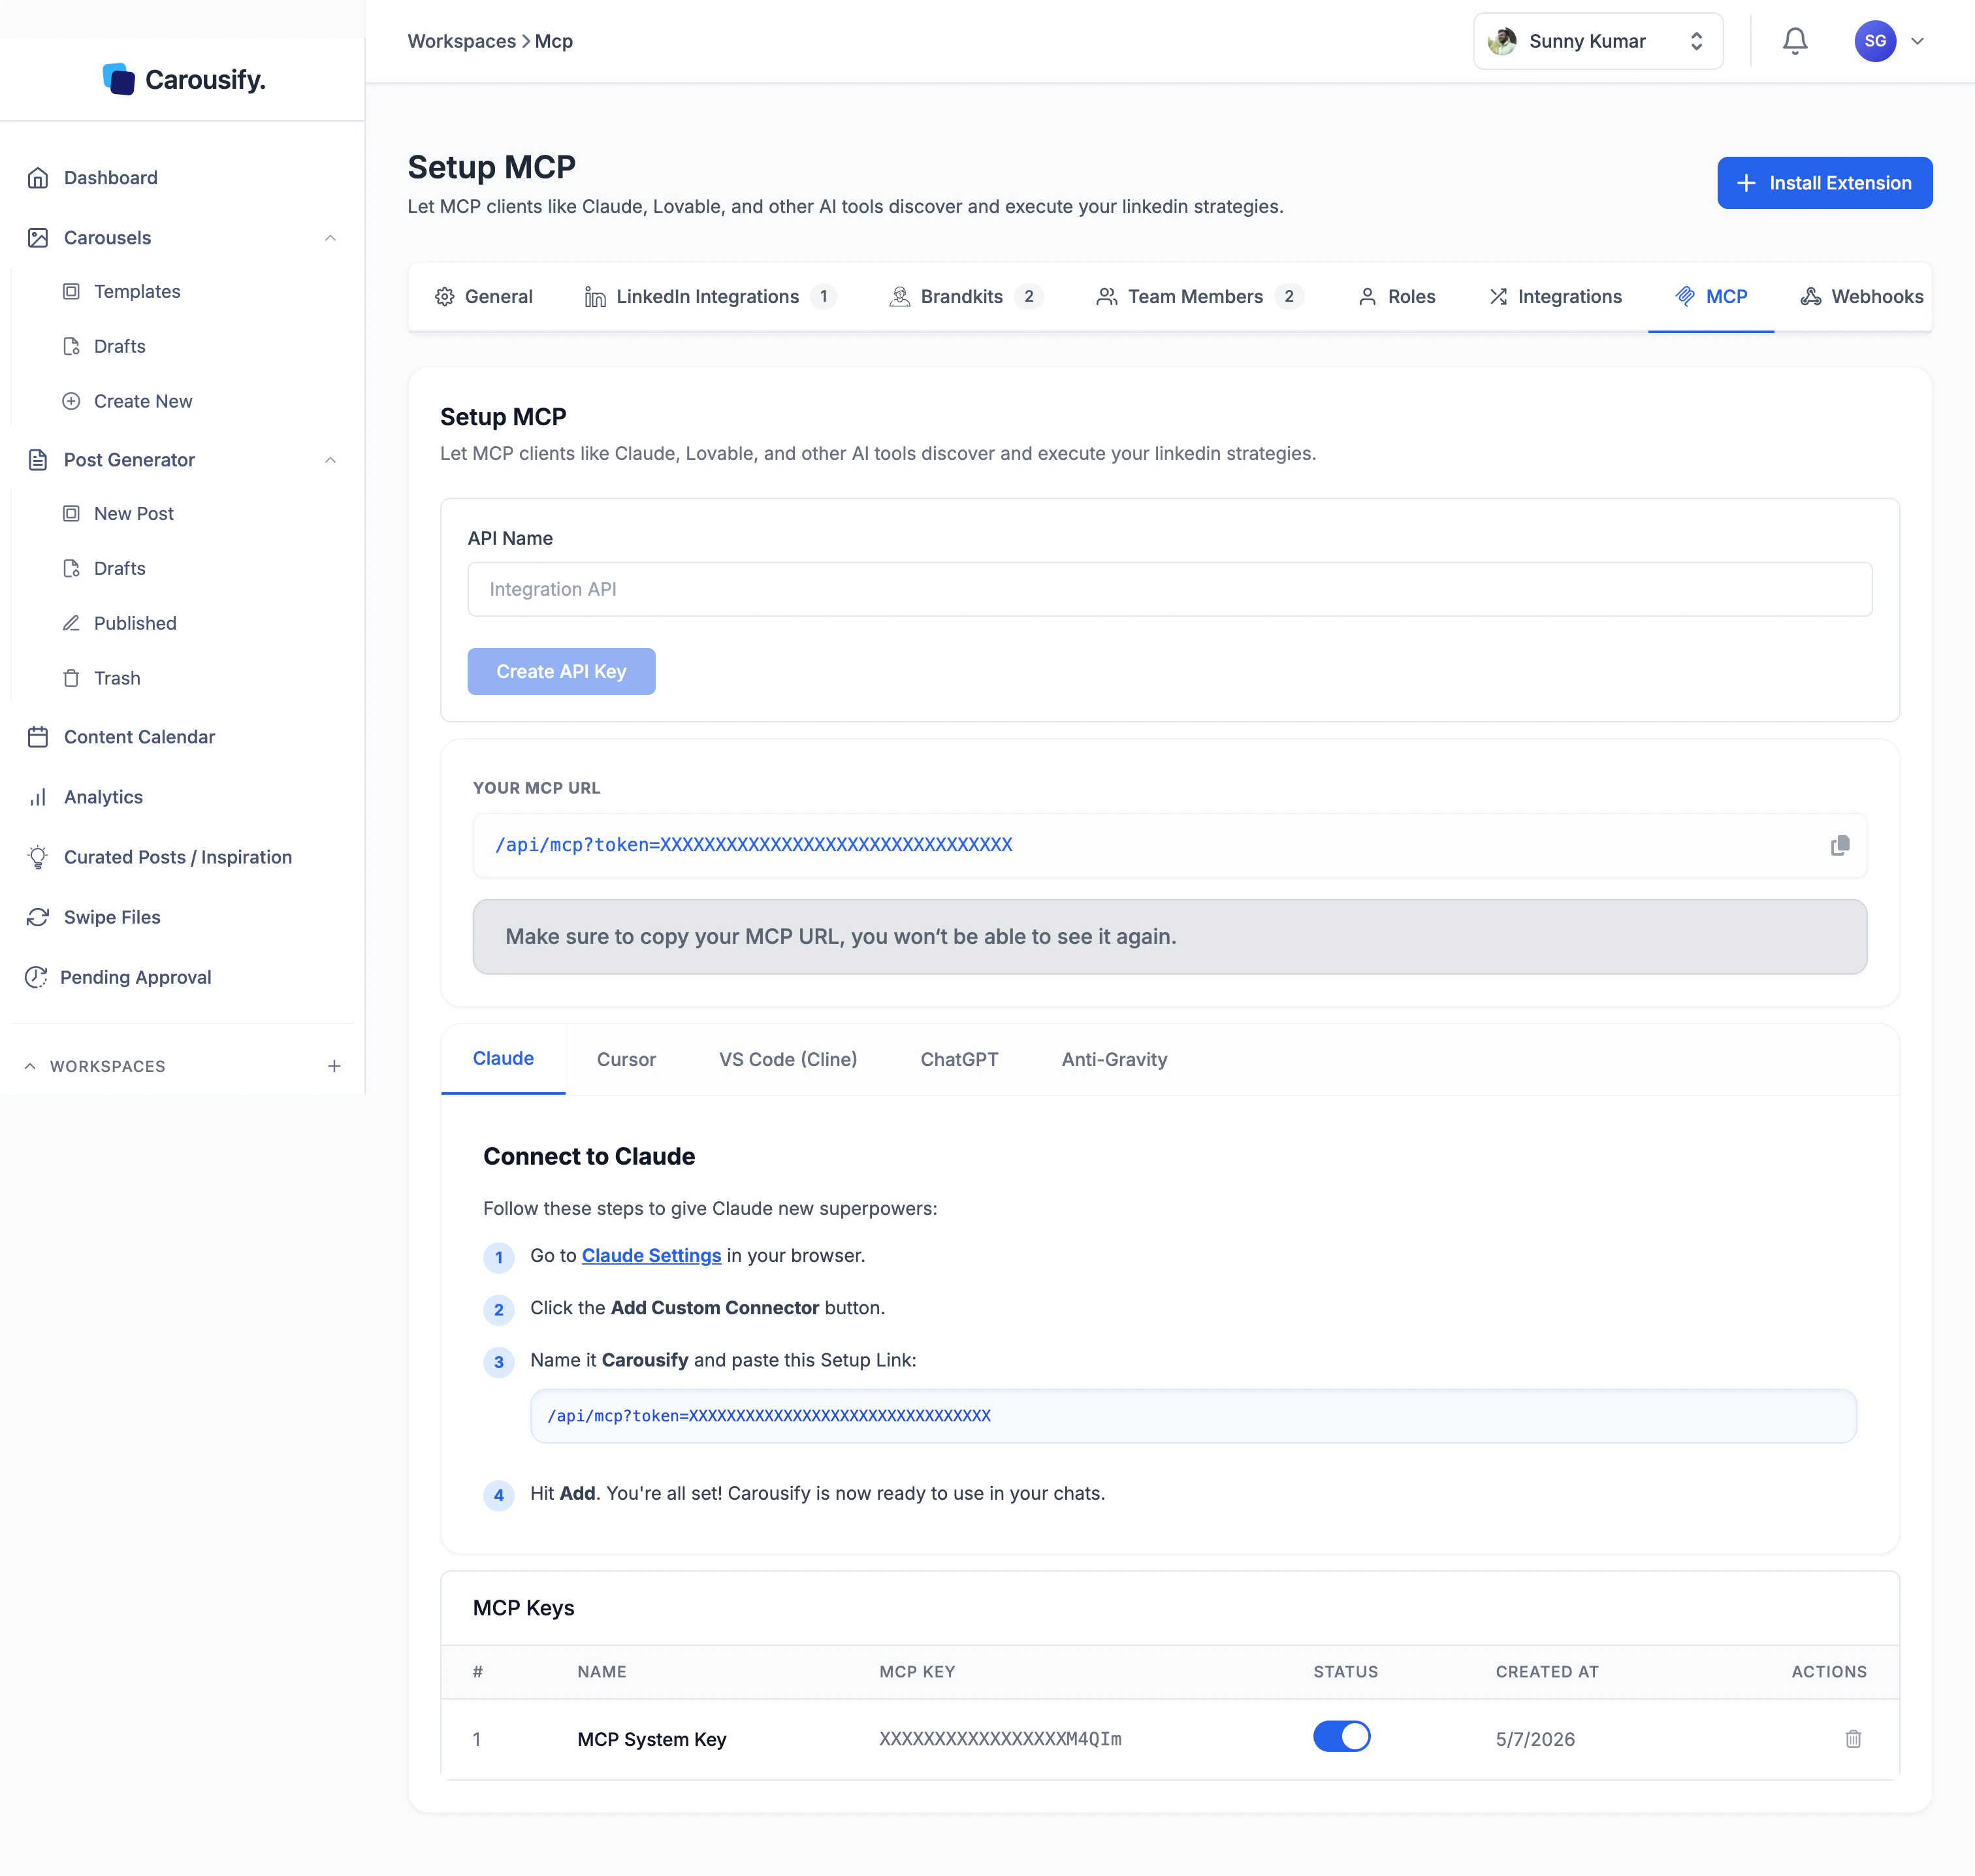
Task: Open Drafts under Post Generator
Action: (x=120, y=568)
